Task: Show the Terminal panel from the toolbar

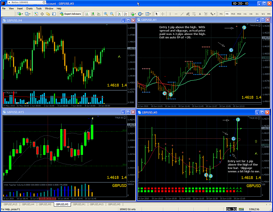Action: coord(54,14)
